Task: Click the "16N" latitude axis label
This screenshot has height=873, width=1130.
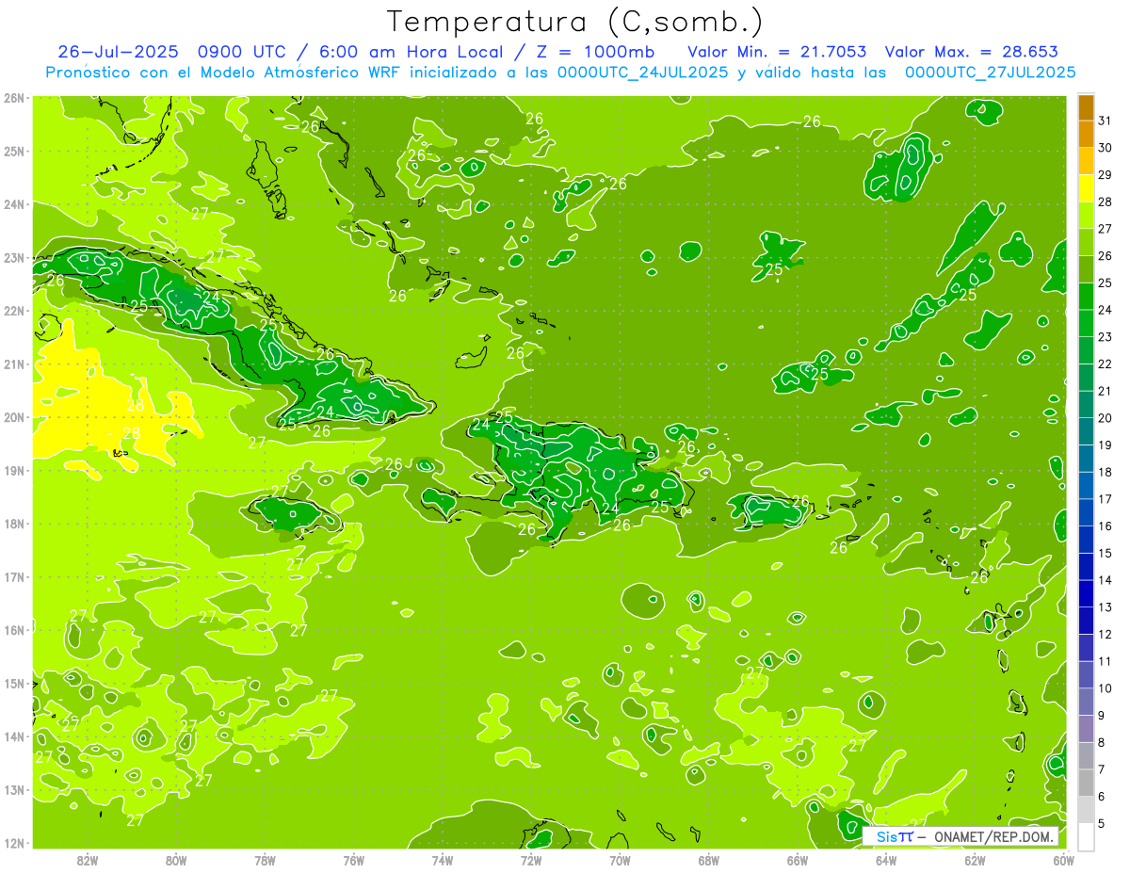Action: [15, 630]
